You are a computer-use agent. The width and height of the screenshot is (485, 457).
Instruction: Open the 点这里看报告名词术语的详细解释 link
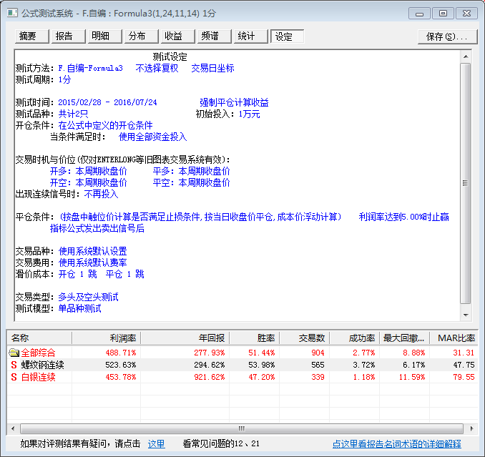pos(396,444)
